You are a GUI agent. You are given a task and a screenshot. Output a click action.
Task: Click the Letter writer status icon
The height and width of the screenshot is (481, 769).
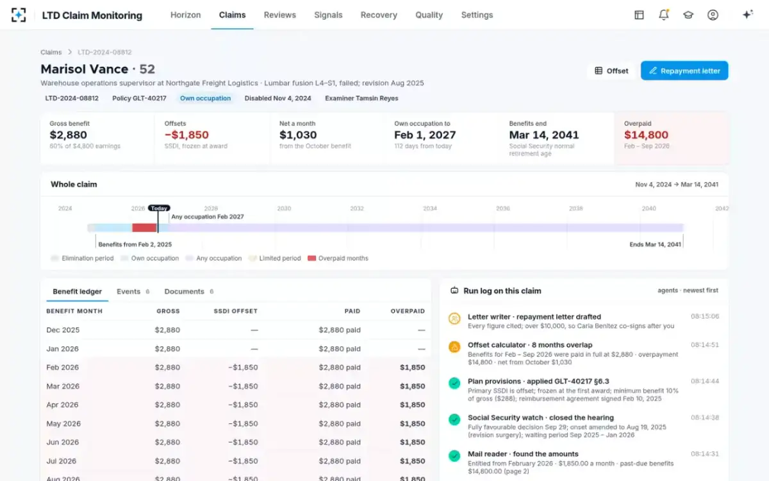click(454, 318)
